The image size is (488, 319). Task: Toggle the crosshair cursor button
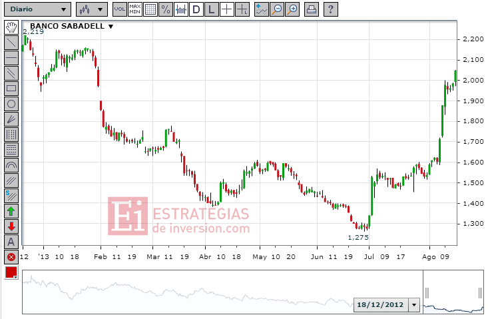coord(227,9)
